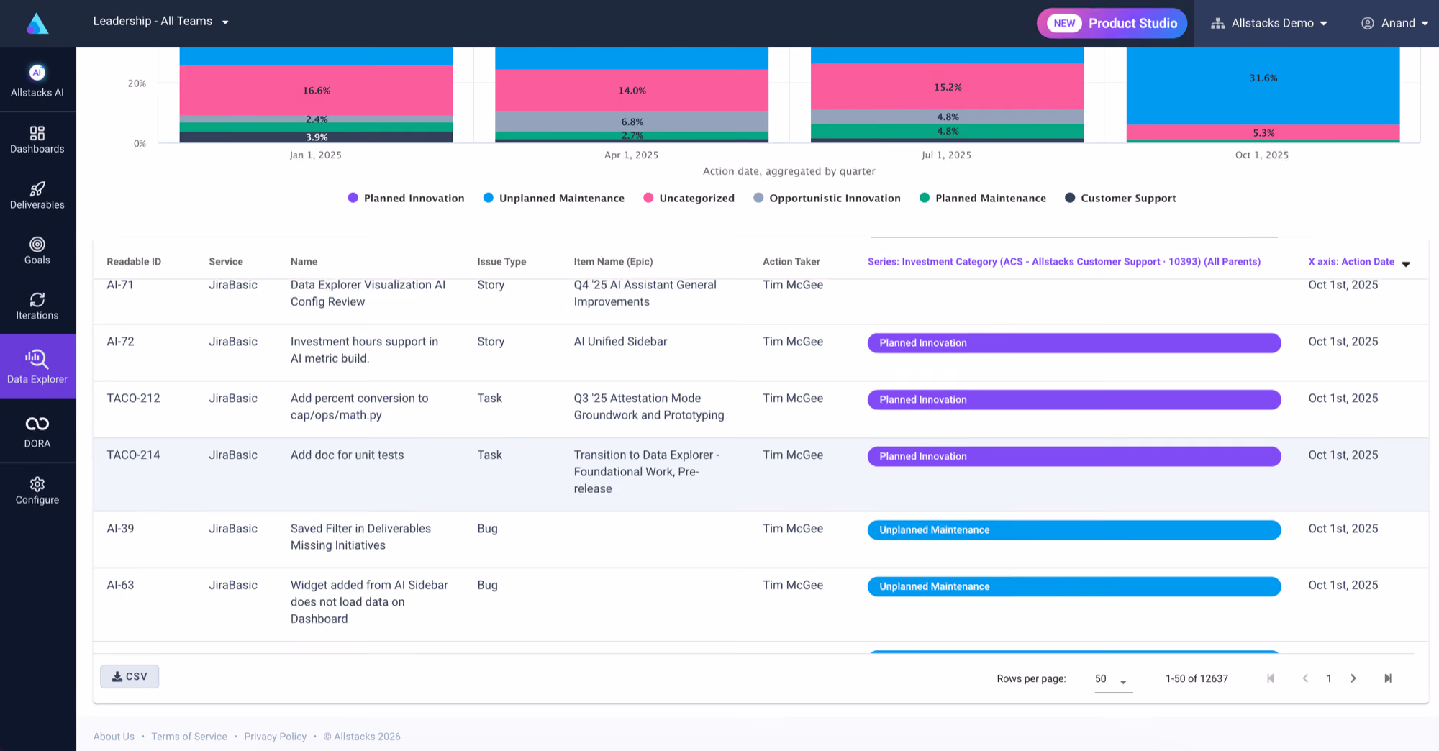Viewport: 1439px width, 751px height.
Task: Click 'Q4 '25 AI Assistant General Improvements' cell
Action: [x=645, y=293]
